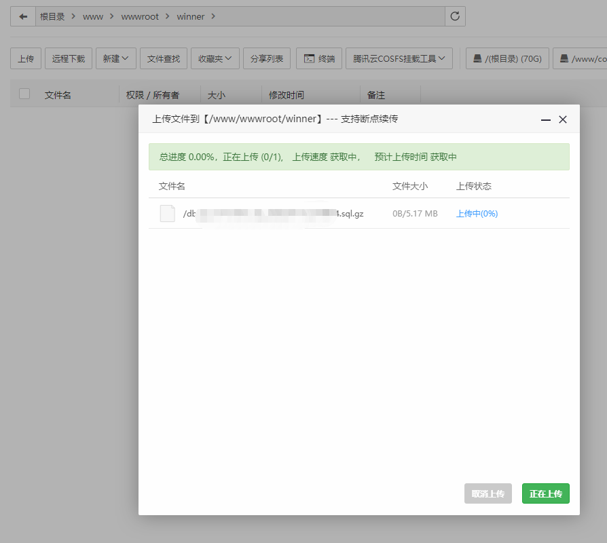Screen dimensions: 607x543
Task: Click the dialog 上传状态 column header
Action: click(x=473, y=186)
